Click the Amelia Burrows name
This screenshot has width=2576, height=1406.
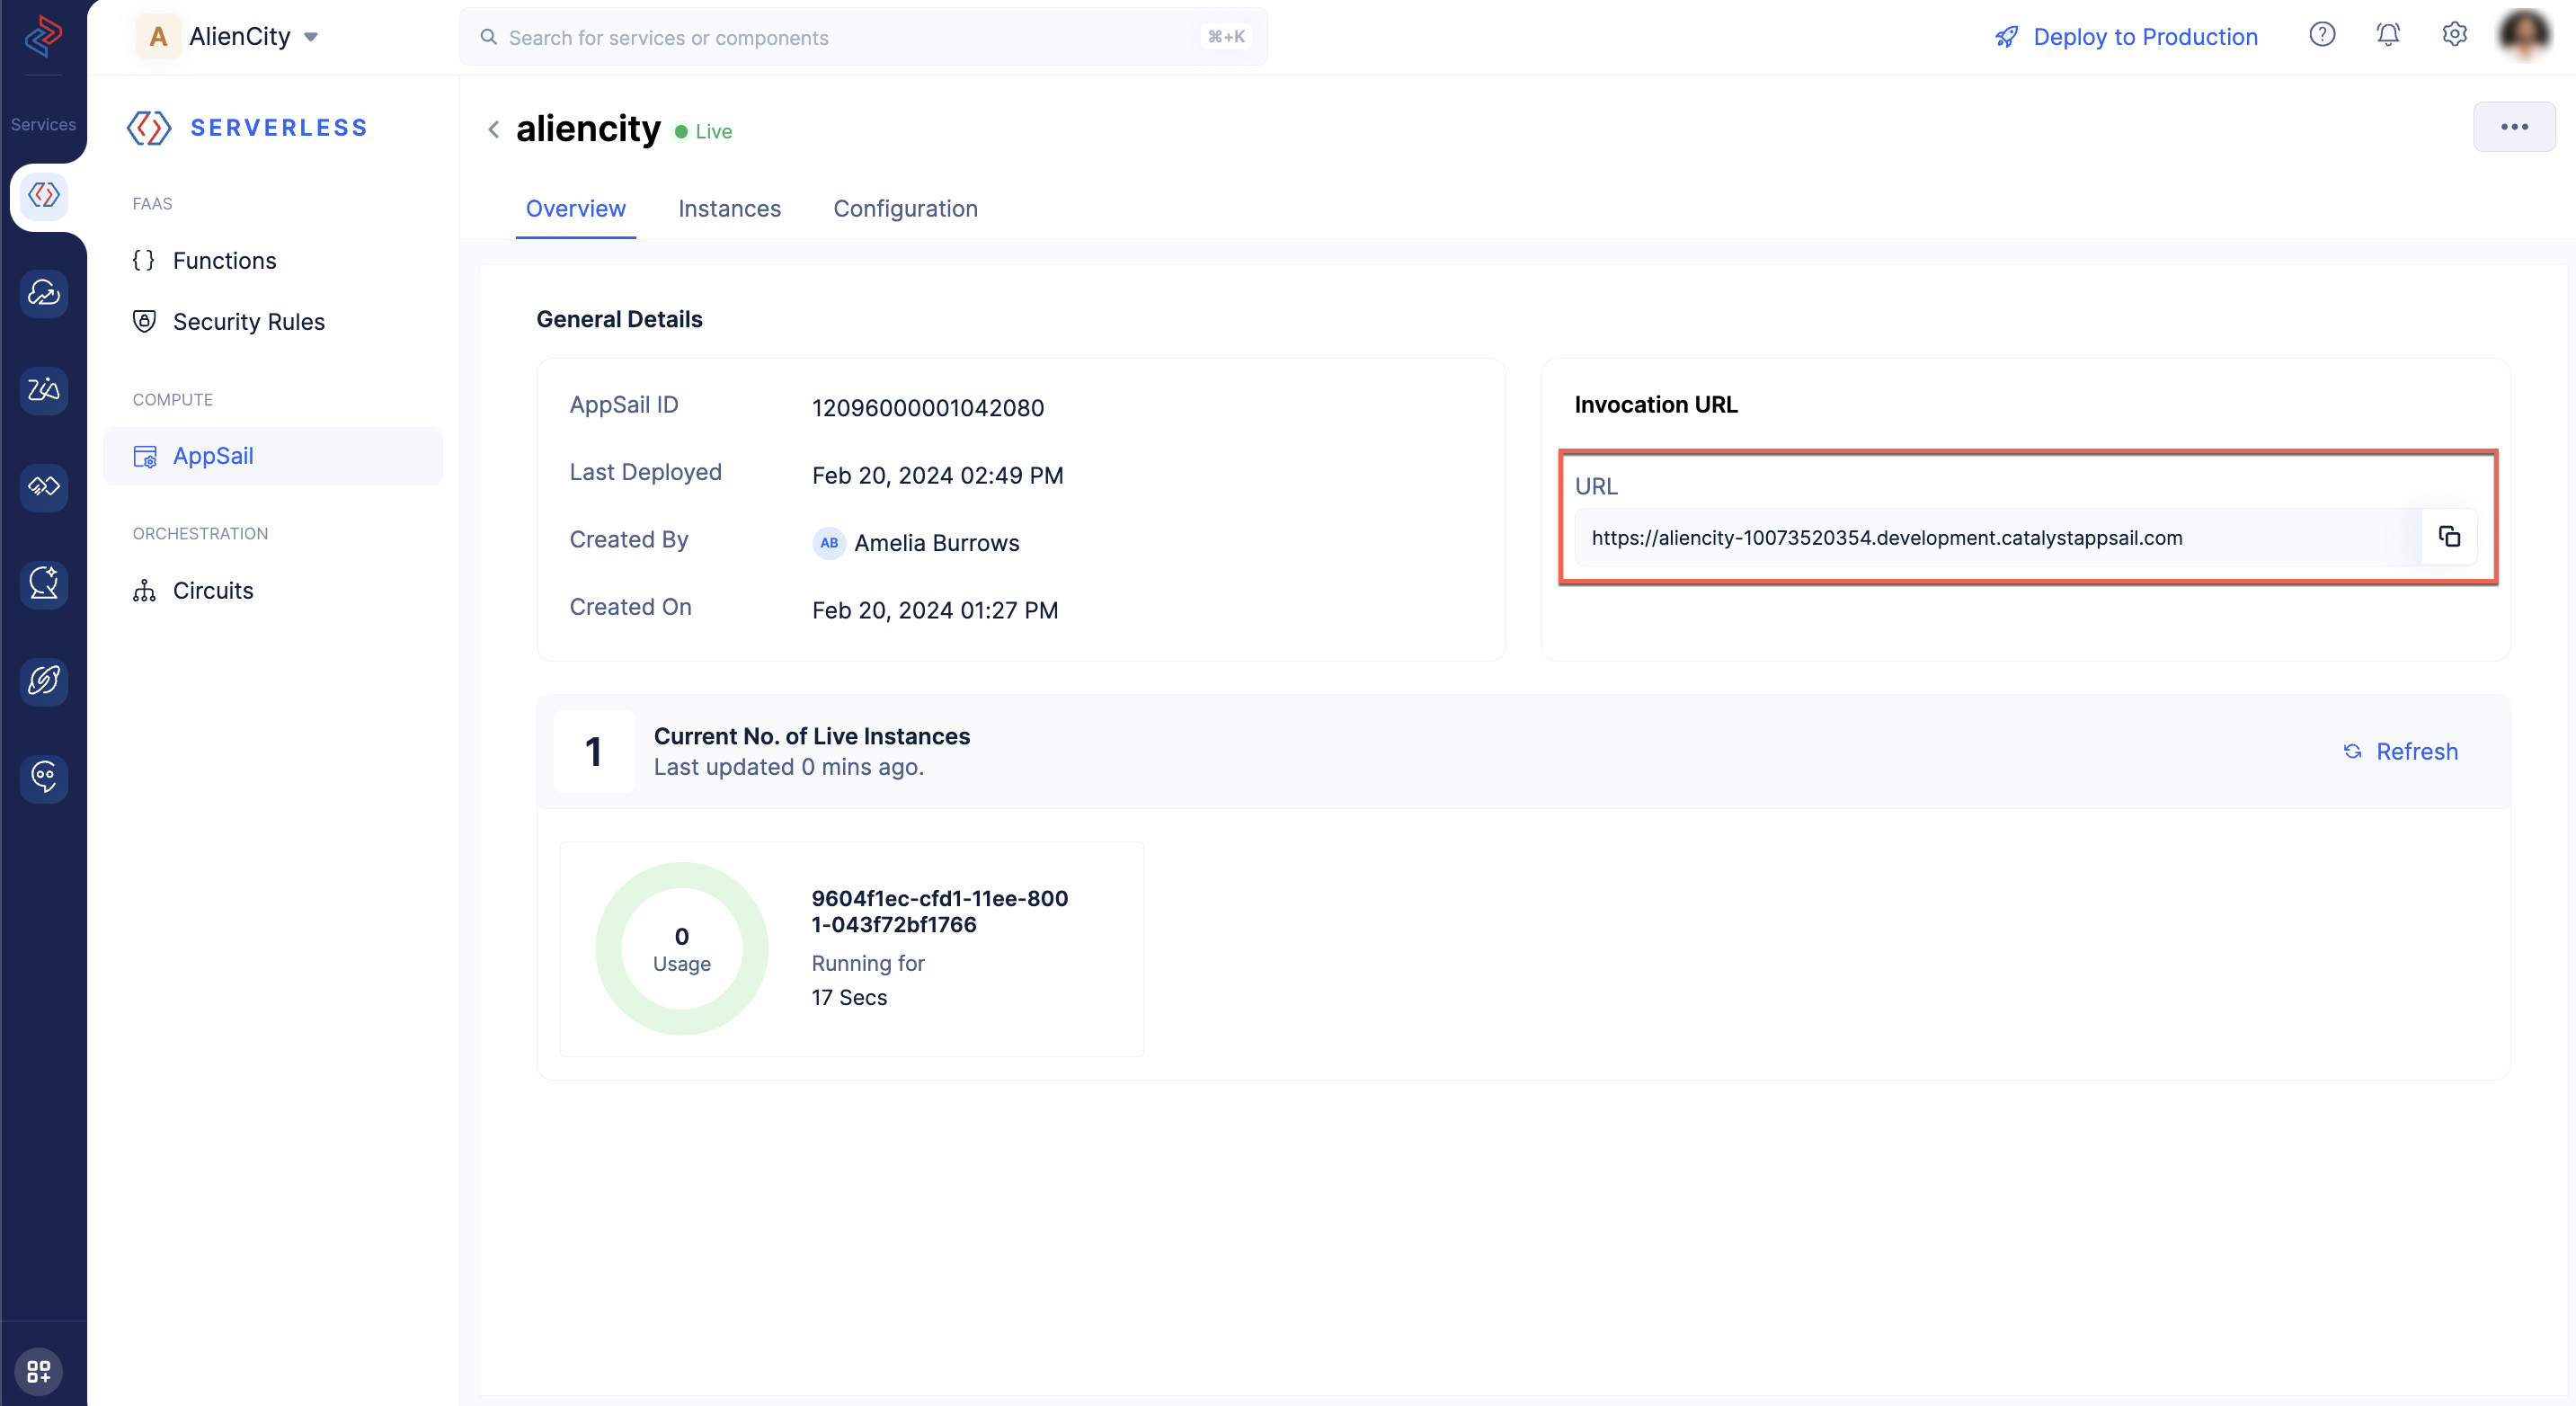coord(937,543)
